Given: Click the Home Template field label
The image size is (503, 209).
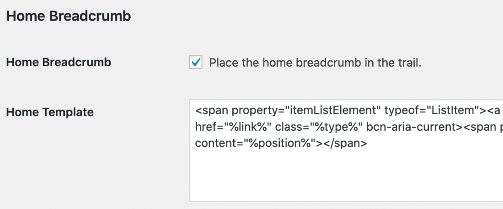Looking at the screenshot, I should pyautogui.click(x=50, y=112).
